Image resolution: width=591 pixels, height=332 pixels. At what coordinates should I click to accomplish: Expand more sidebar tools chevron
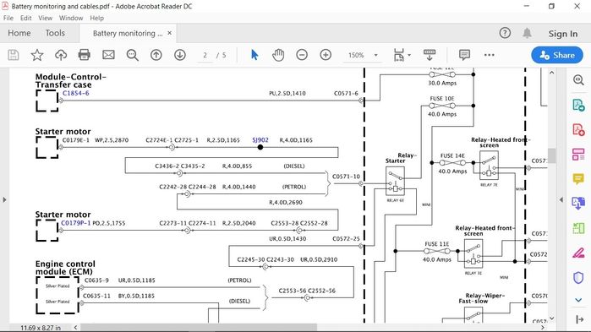(x=578, y=300)
